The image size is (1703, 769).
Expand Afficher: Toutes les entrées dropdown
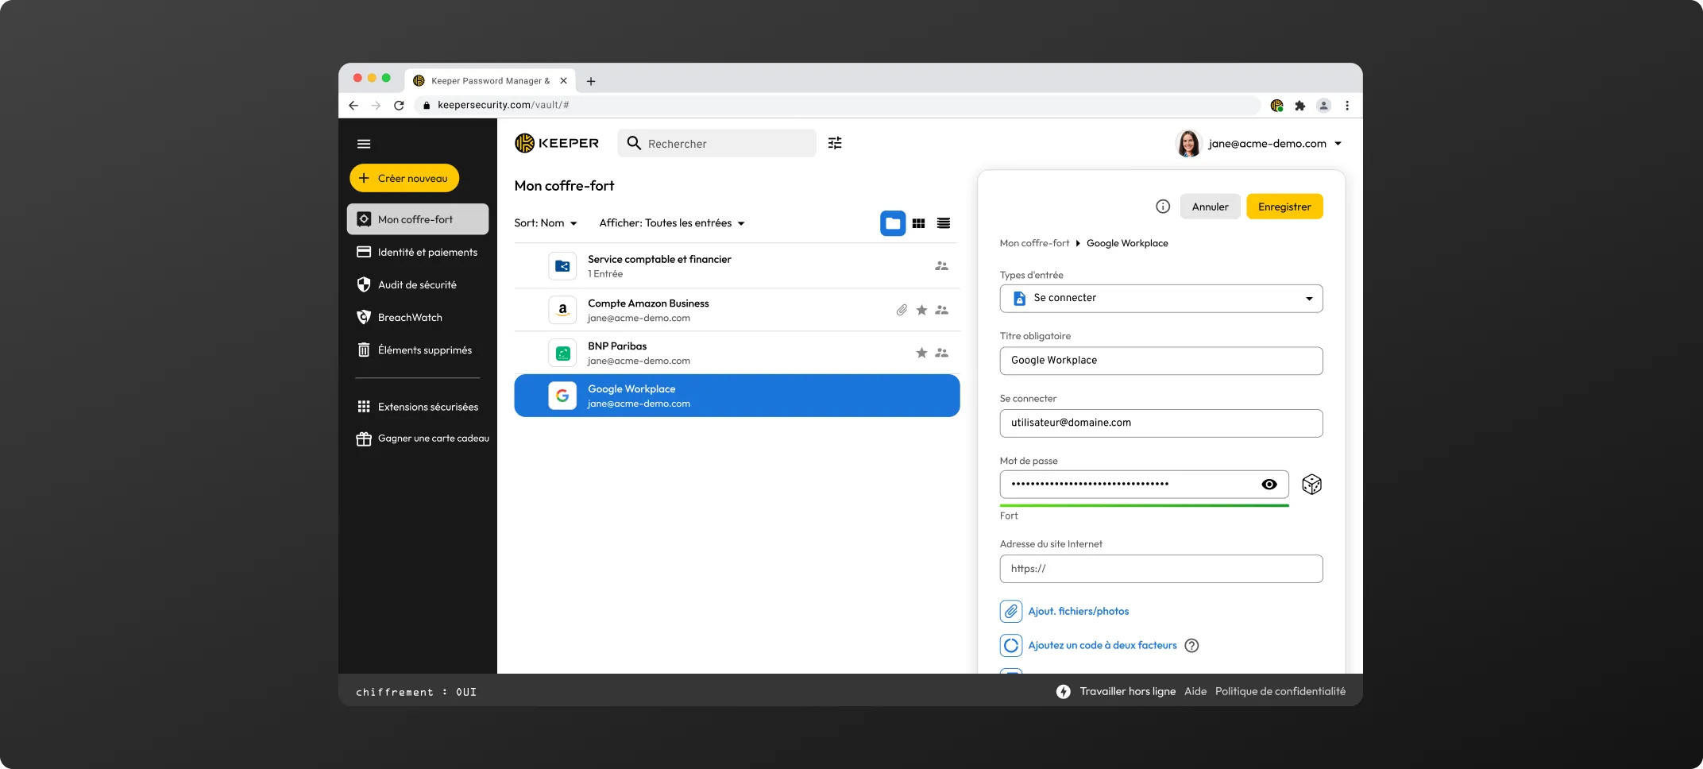coord(672,223)
